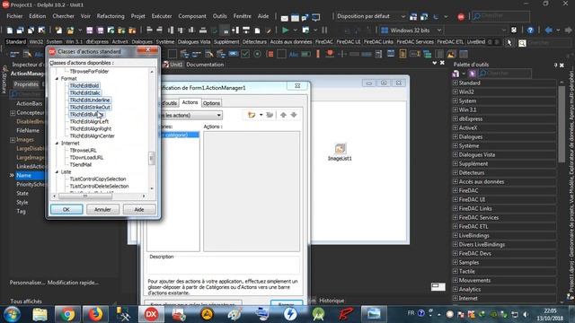Click OK in Classes d'actions standard dialog
The image size is (575, 323).
(66, 209)
